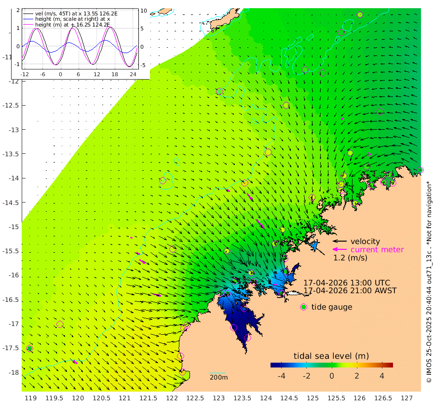Click longitude axis label '122.5'
434x408 pixels.
point(195,398)
